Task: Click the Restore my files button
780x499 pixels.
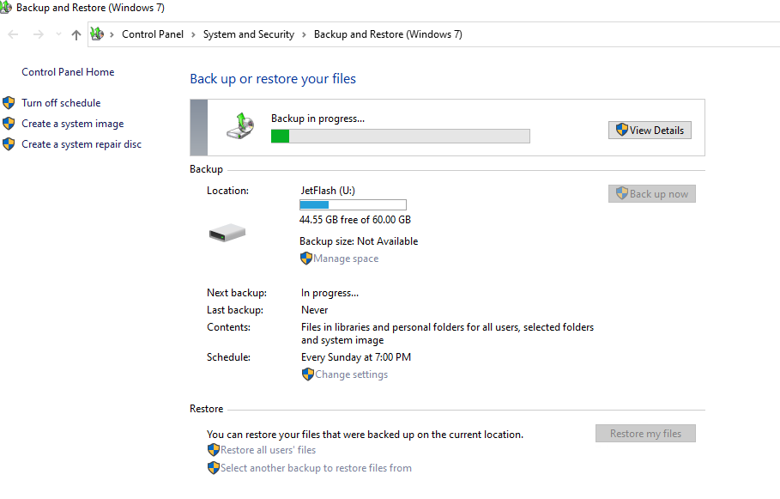Action: 645,433
